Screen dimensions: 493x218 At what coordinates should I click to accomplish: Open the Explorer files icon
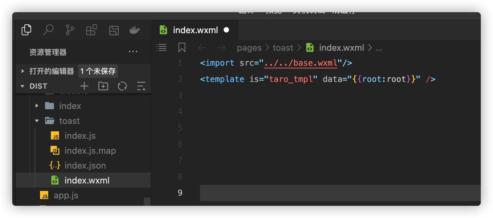pyautogui.click(x=26, y=30)
